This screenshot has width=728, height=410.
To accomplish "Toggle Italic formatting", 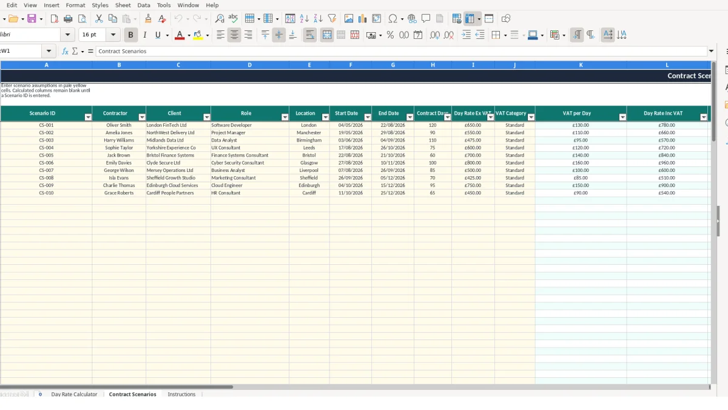I will coord(144,35).
